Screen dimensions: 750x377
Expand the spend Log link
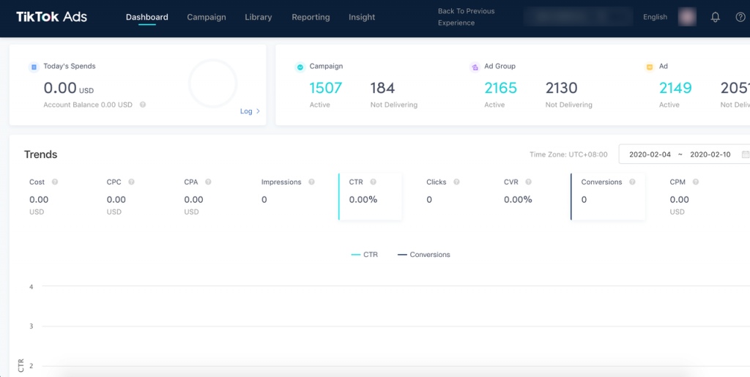[x=250, y=111]
